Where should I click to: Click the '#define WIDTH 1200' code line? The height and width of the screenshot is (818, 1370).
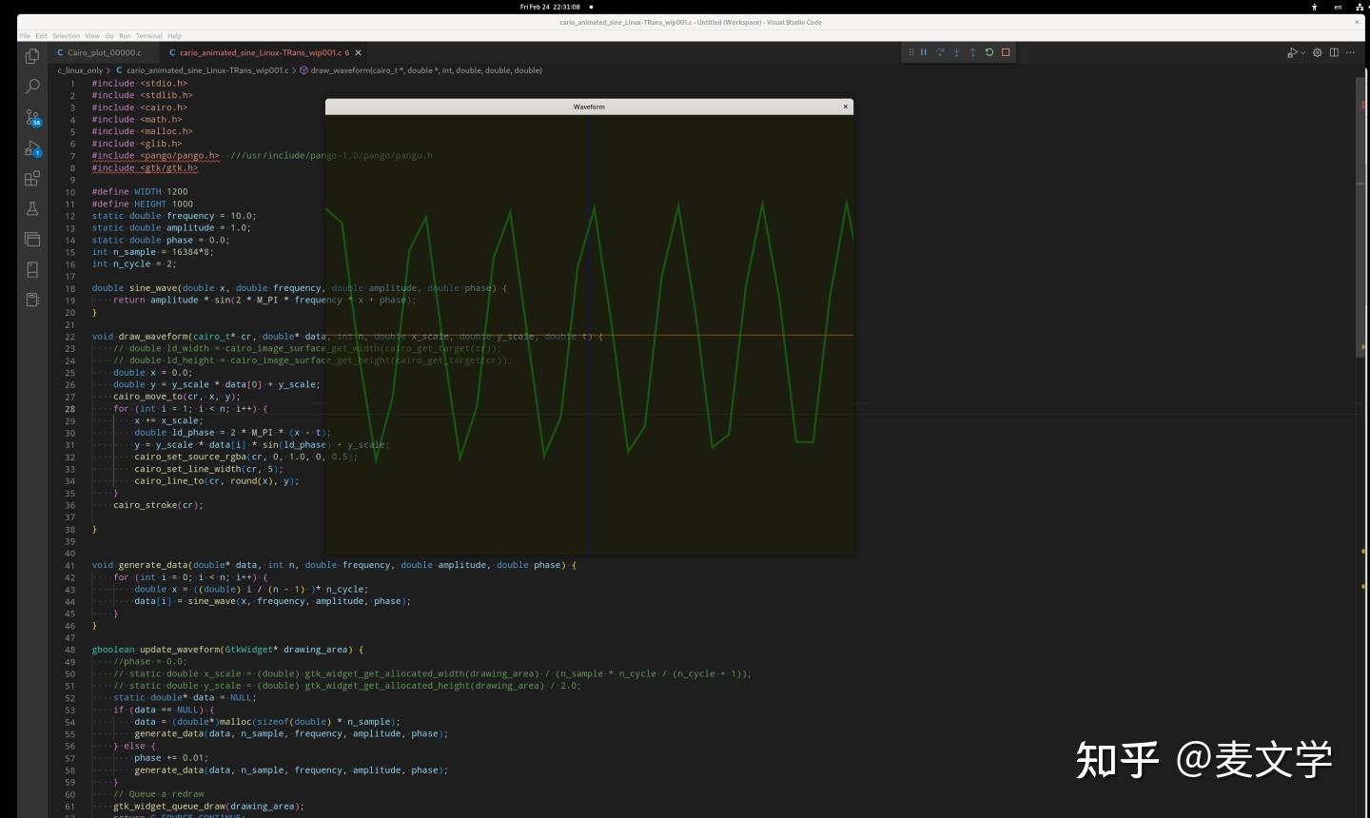coord(140,192)
